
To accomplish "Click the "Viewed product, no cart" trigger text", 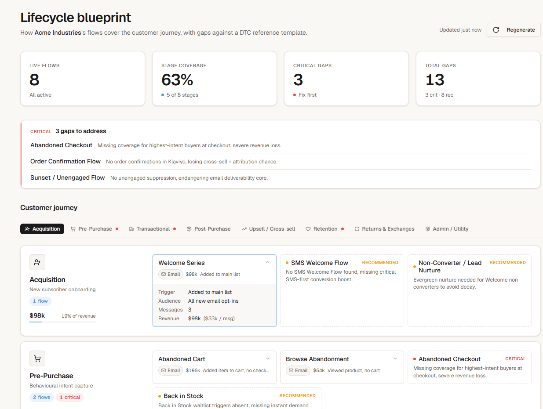I will [x=353, y=370].
